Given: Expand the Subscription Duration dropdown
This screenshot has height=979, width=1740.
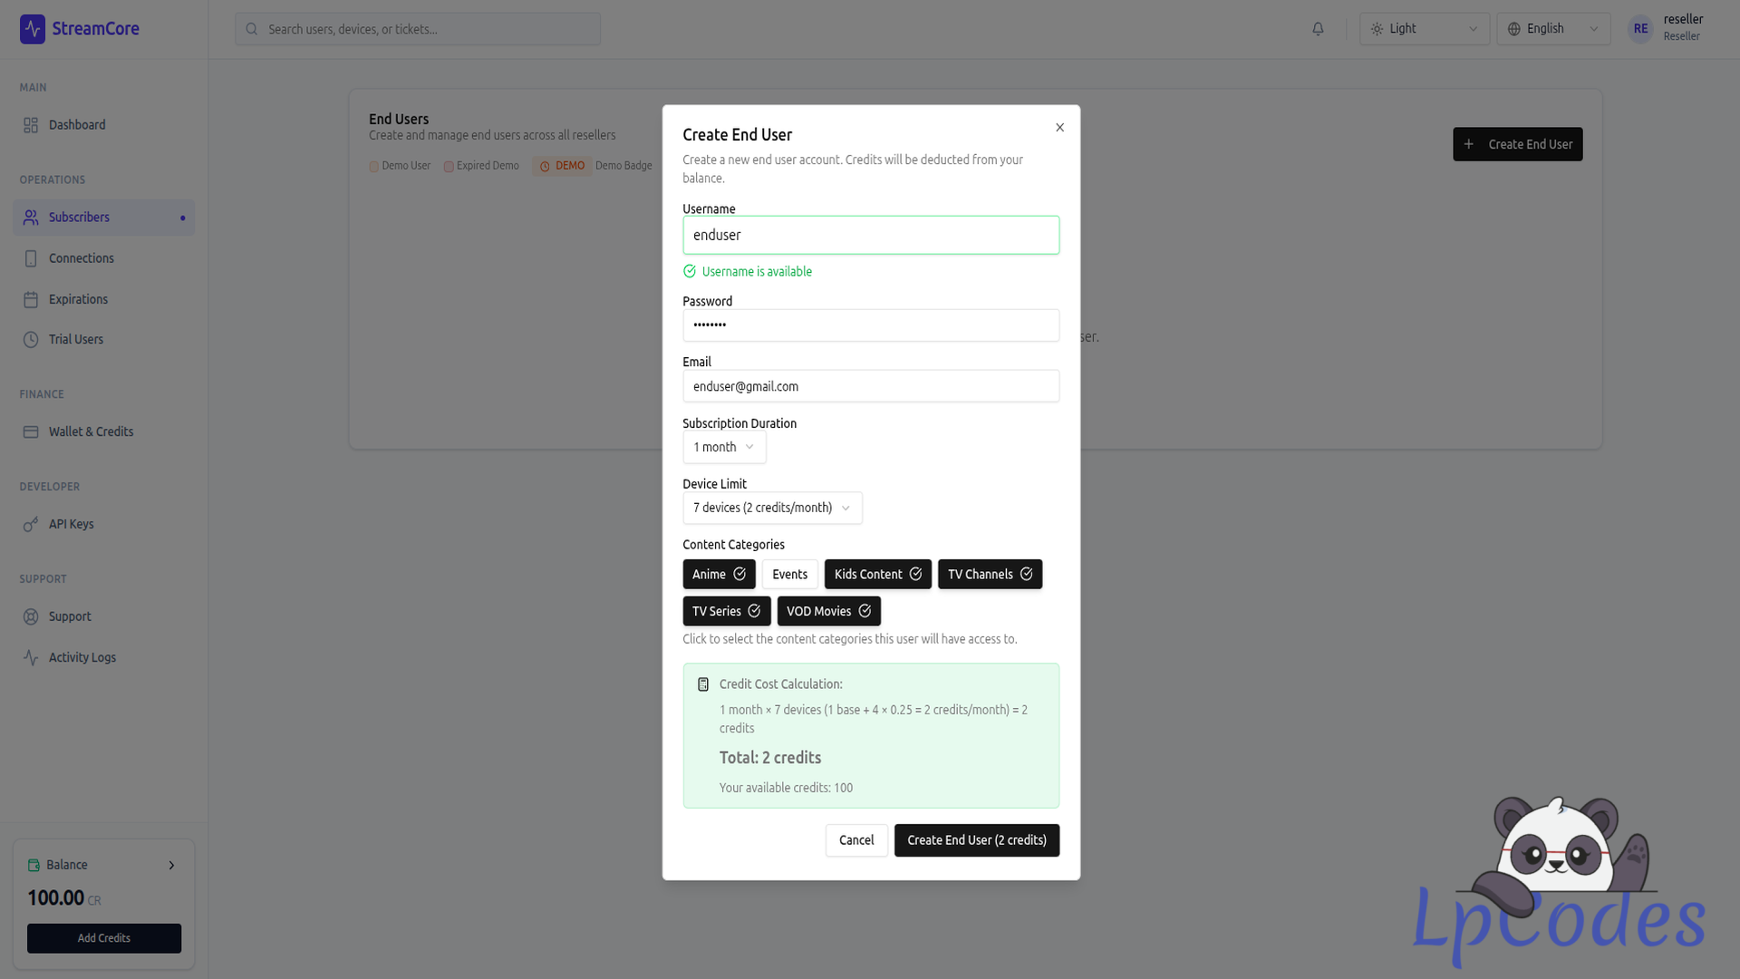Looking at the screenshot, I should [724, 447].
